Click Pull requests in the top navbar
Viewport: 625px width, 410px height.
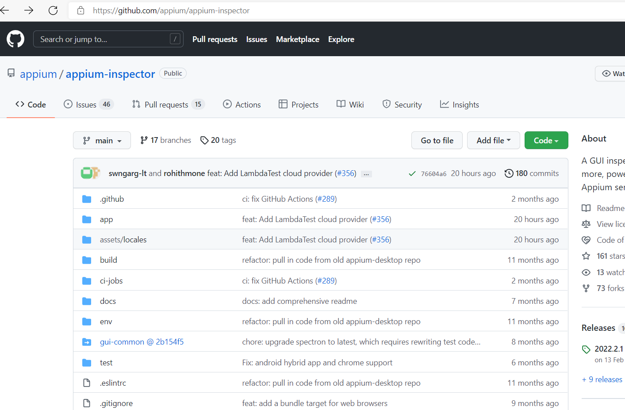point(215,39)
